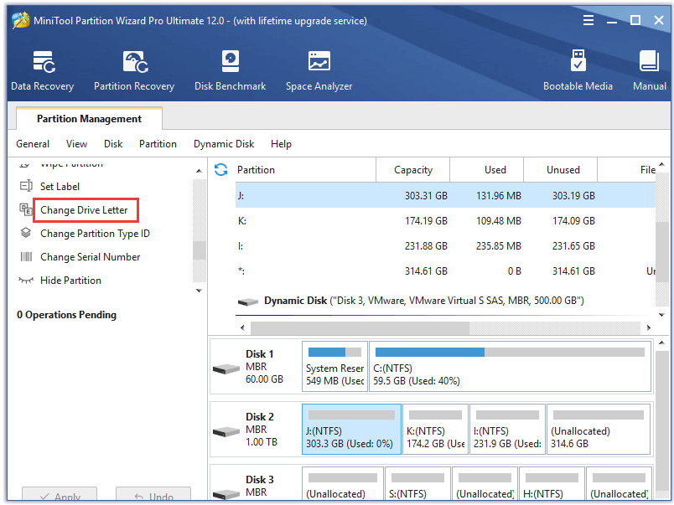Open Space Analyzer

[319, 70]
